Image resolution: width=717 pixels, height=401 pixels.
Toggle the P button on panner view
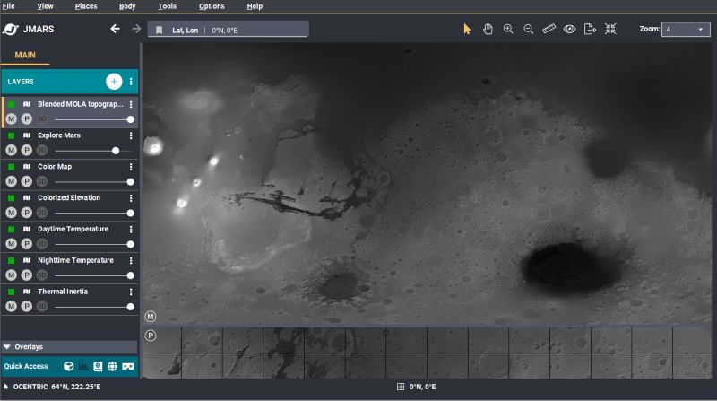coord(151,336)
